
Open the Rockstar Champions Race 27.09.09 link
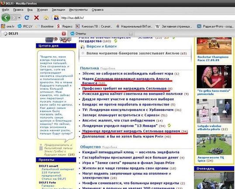point(213,58)
